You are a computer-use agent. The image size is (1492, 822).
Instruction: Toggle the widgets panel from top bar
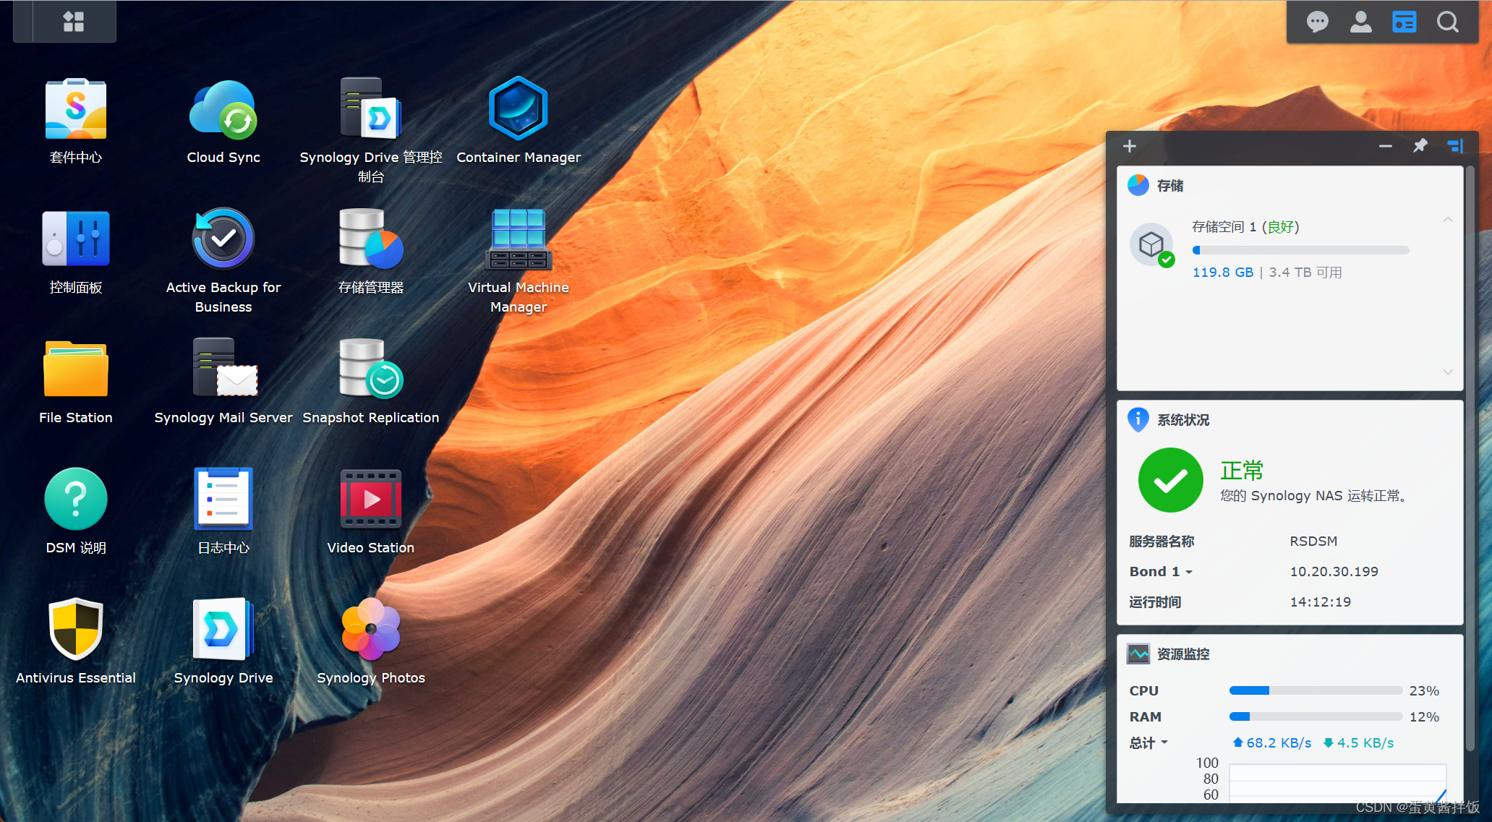pos(1404,22)
